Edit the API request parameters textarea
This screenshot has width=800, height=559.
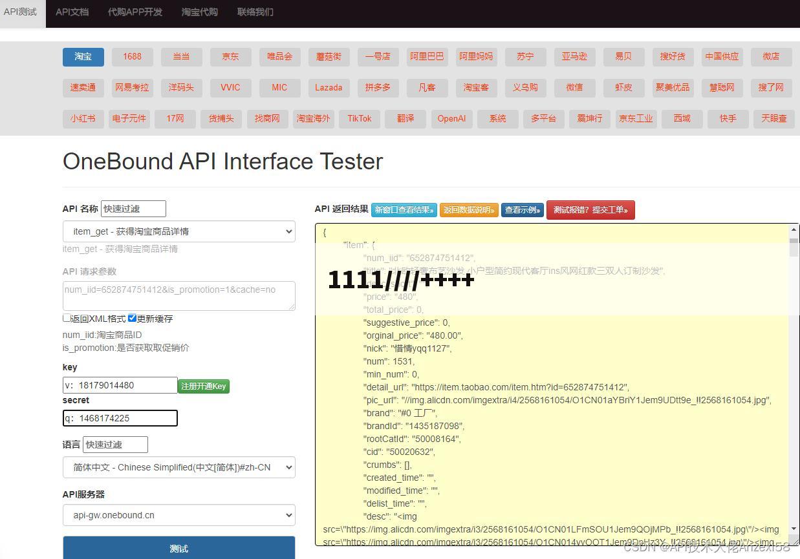pyautogui.click(x=179, y=296)
